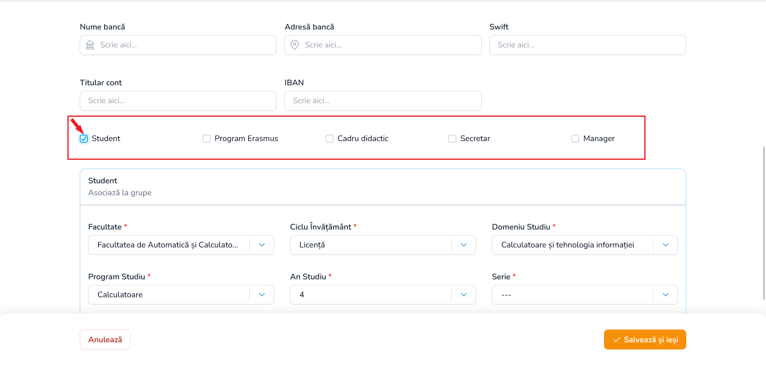Focus the IBAN input field
The image size is (766, 365).
(x=383, y=101)
